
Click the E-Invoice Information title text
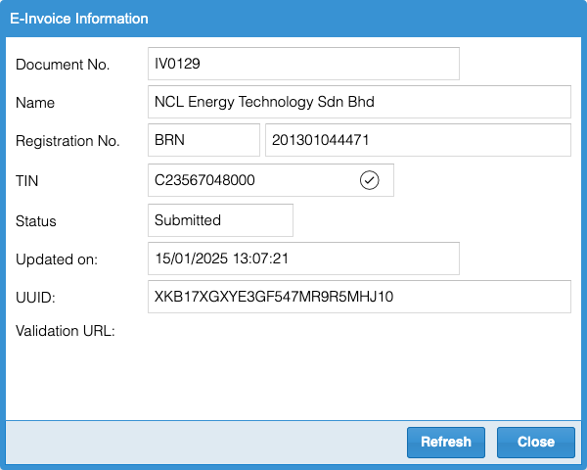click(79, 19)
